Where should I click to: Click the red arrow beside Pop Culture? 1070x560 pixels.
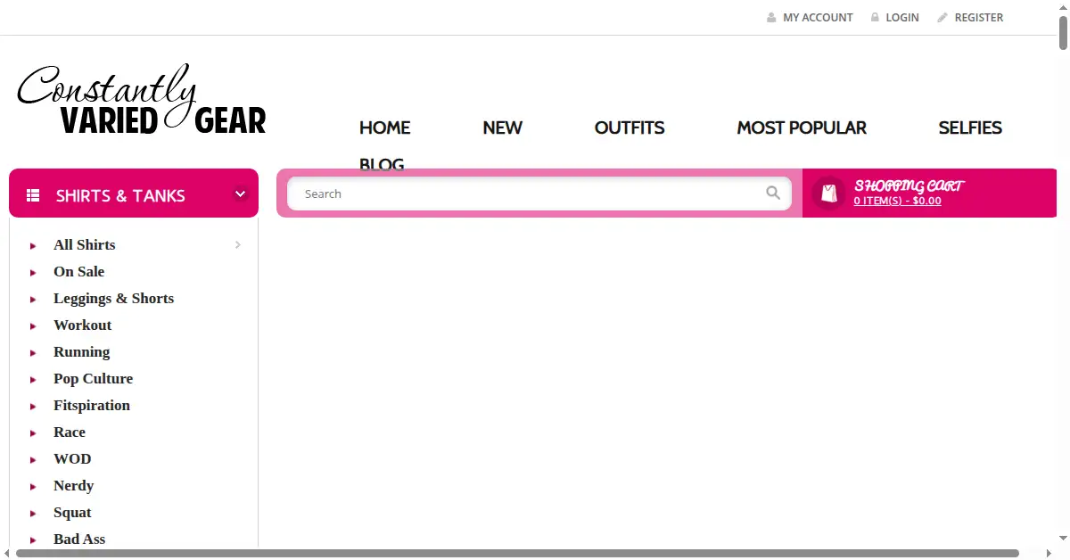(x=33, y=380)
